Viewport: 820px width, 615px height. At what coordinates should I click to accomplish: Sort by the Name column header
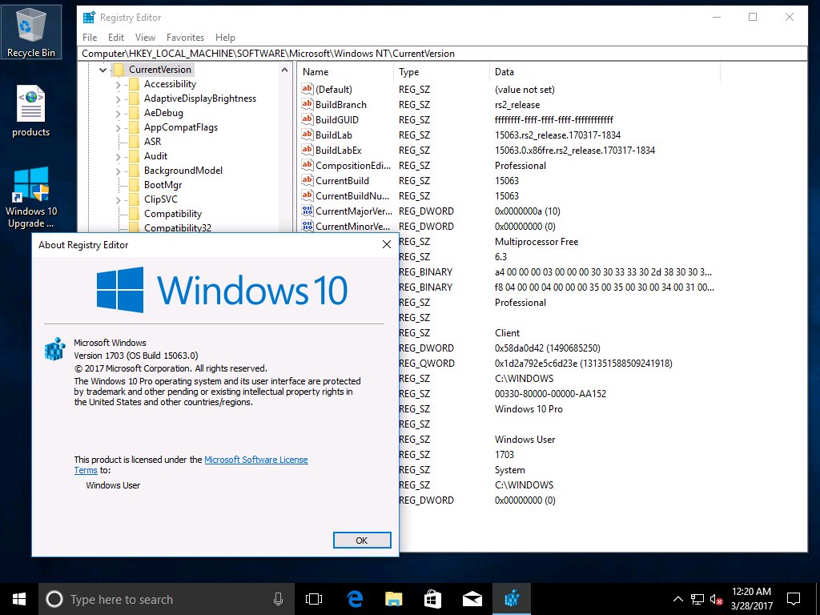[346, 72]
